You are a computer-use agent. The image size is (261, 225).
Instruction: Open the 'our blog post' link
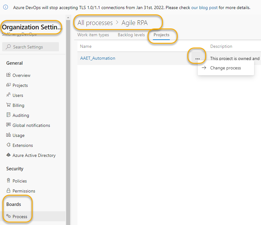(x=204, y=7)
